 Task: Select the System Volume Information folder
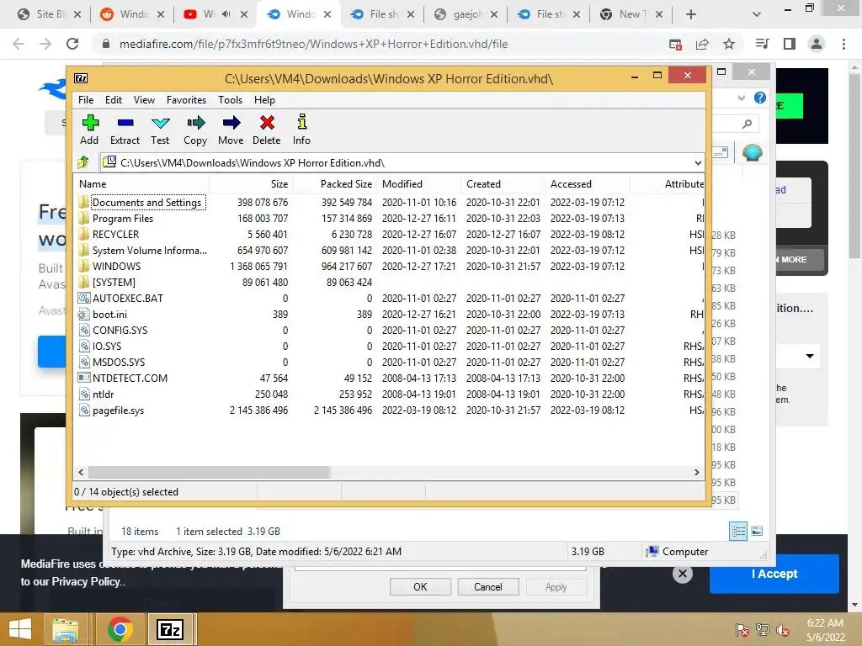pos(150,251)
